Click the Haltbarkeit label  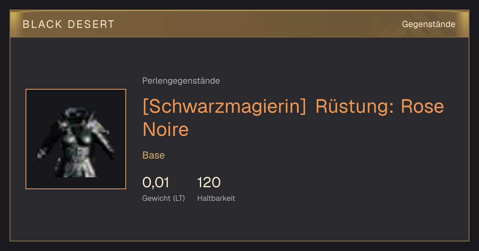(x=216, y=198)
